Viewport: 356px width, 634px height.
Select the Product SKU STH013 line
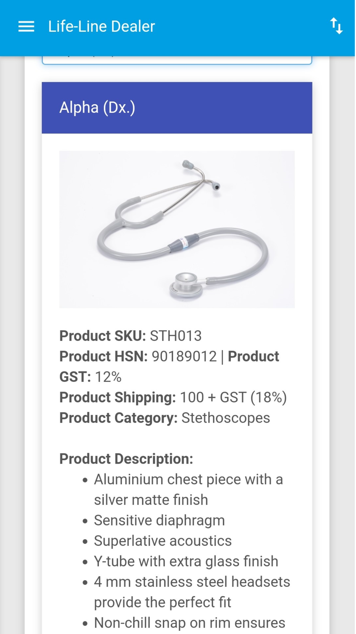pos(130,336)
